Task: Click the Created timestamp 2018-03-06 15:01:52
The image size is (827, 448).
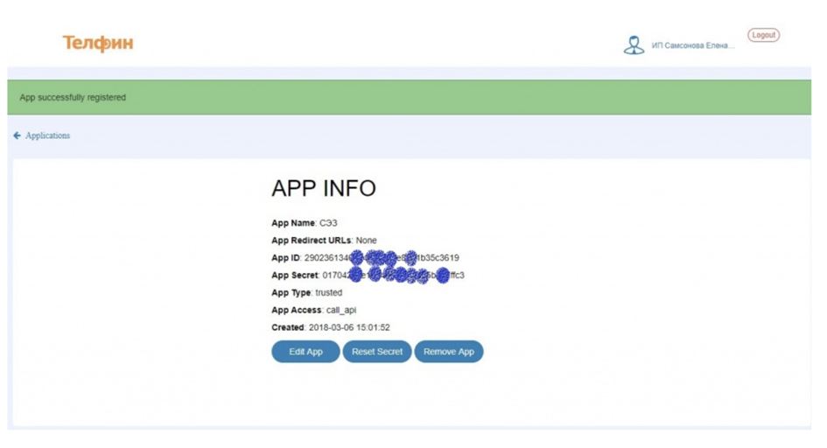Action: pyautogui.click(x=349, y=327)
